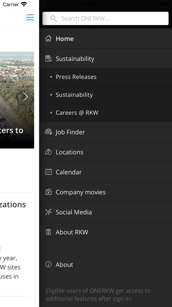Focus the Search ONERKW input field
Screen dimensions: 172x307
[105, 18]
